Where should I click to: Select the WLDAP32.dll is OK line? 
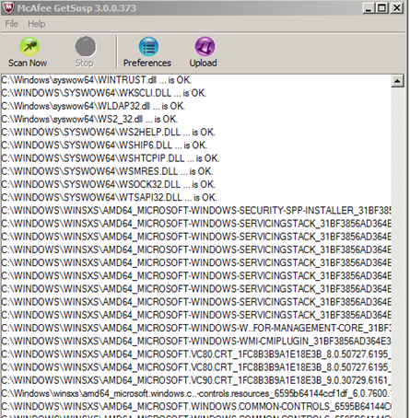93,106
